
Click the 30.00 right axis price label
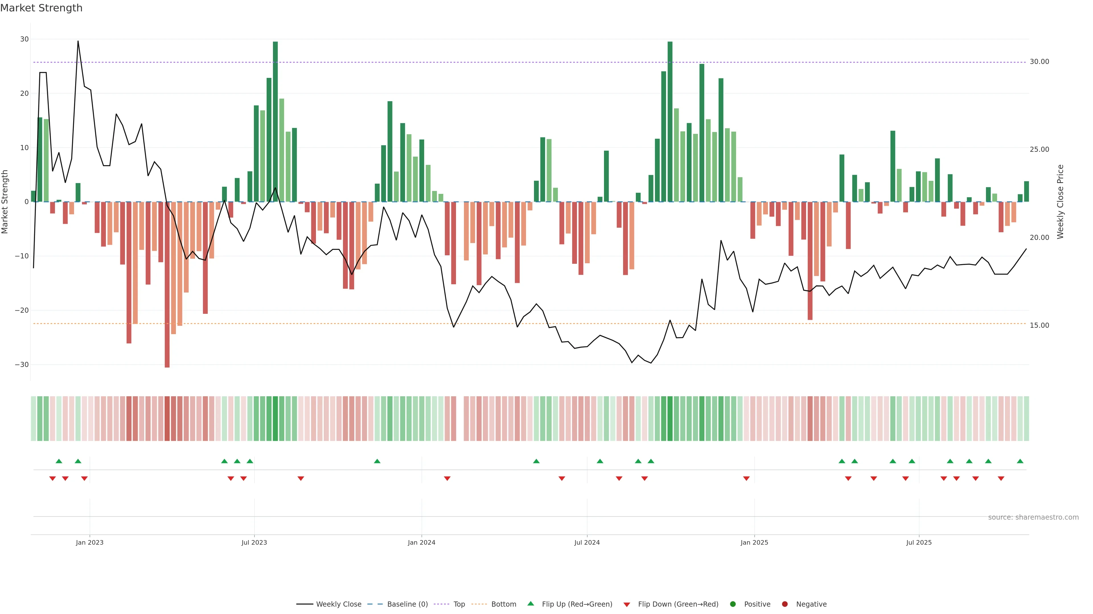coord(1039,62)
